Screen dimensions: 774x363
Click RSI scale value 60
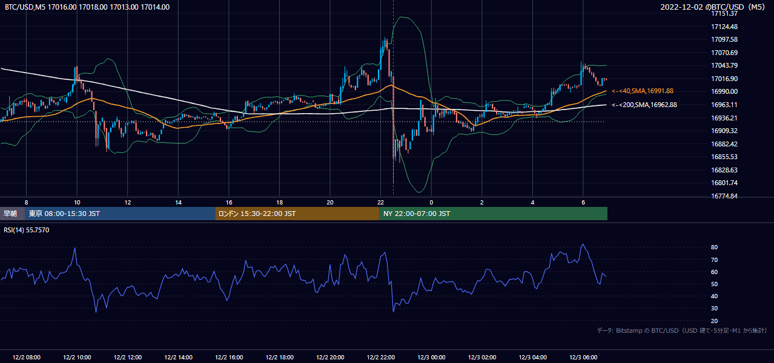coord(715,272)
